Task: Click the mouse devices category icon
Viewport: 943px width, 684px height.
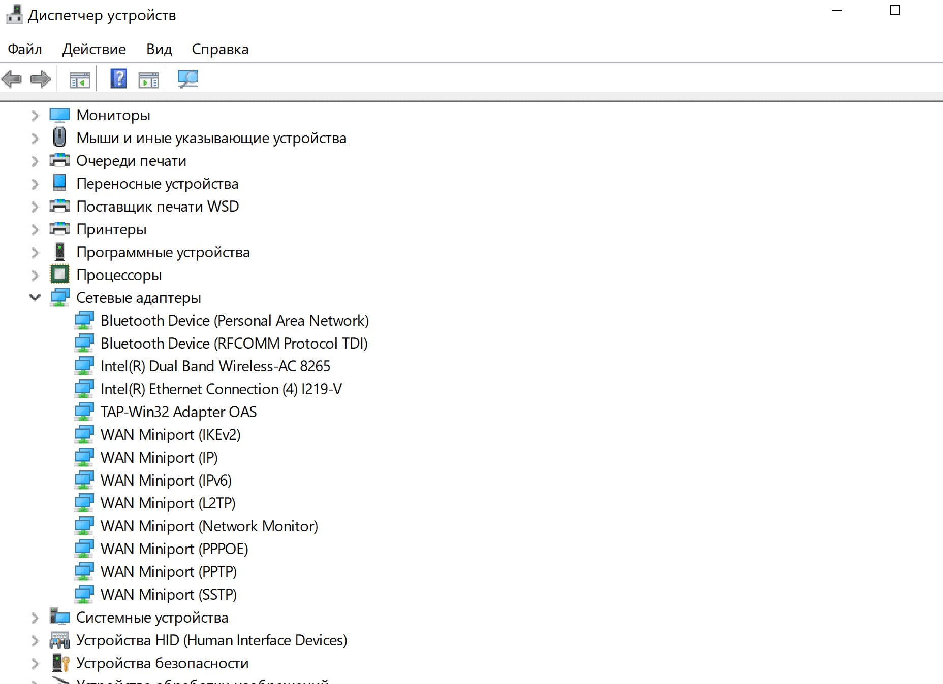Action: 59,138
